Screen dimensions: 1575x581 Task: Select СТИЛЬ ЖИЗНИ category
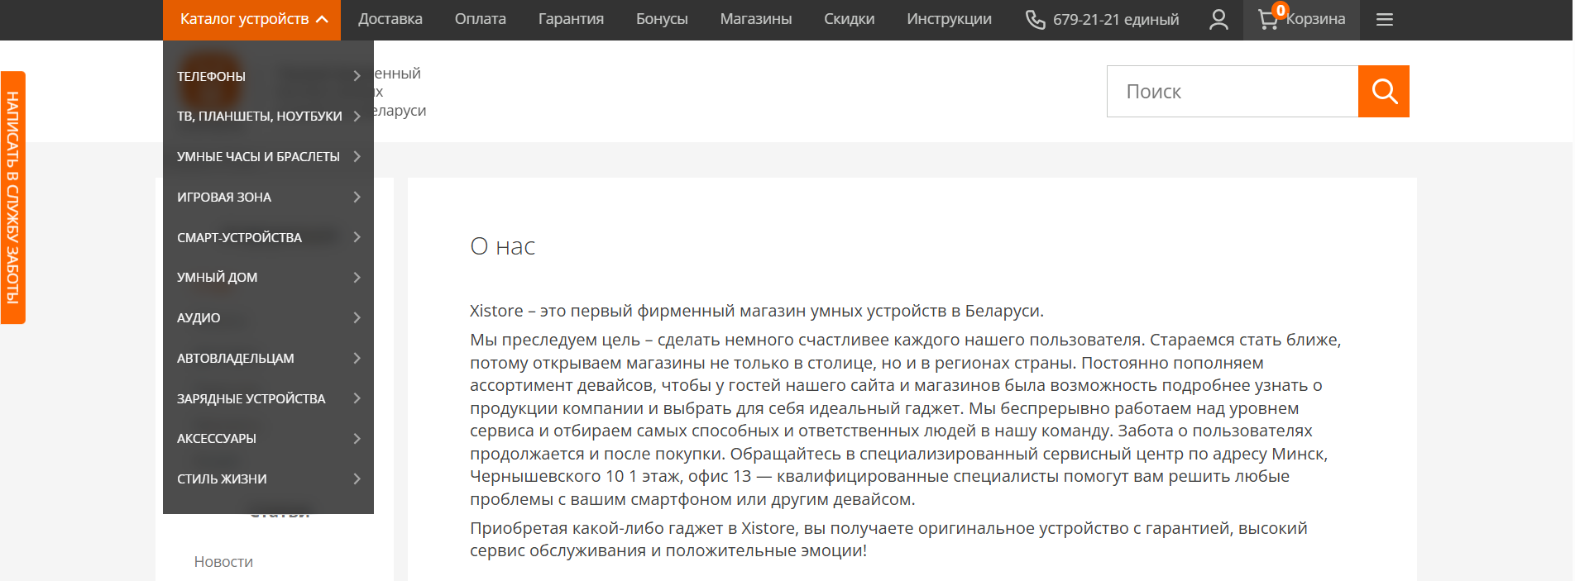222,479
